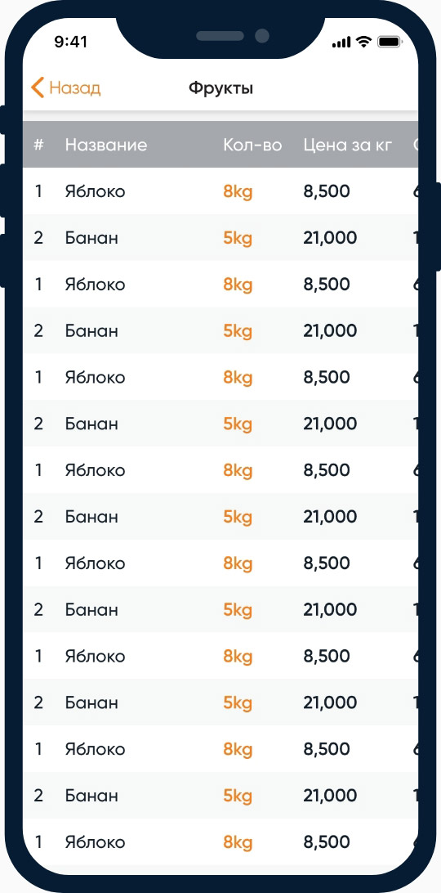
Task: Click the Фрукты page title
Action: 220,89
